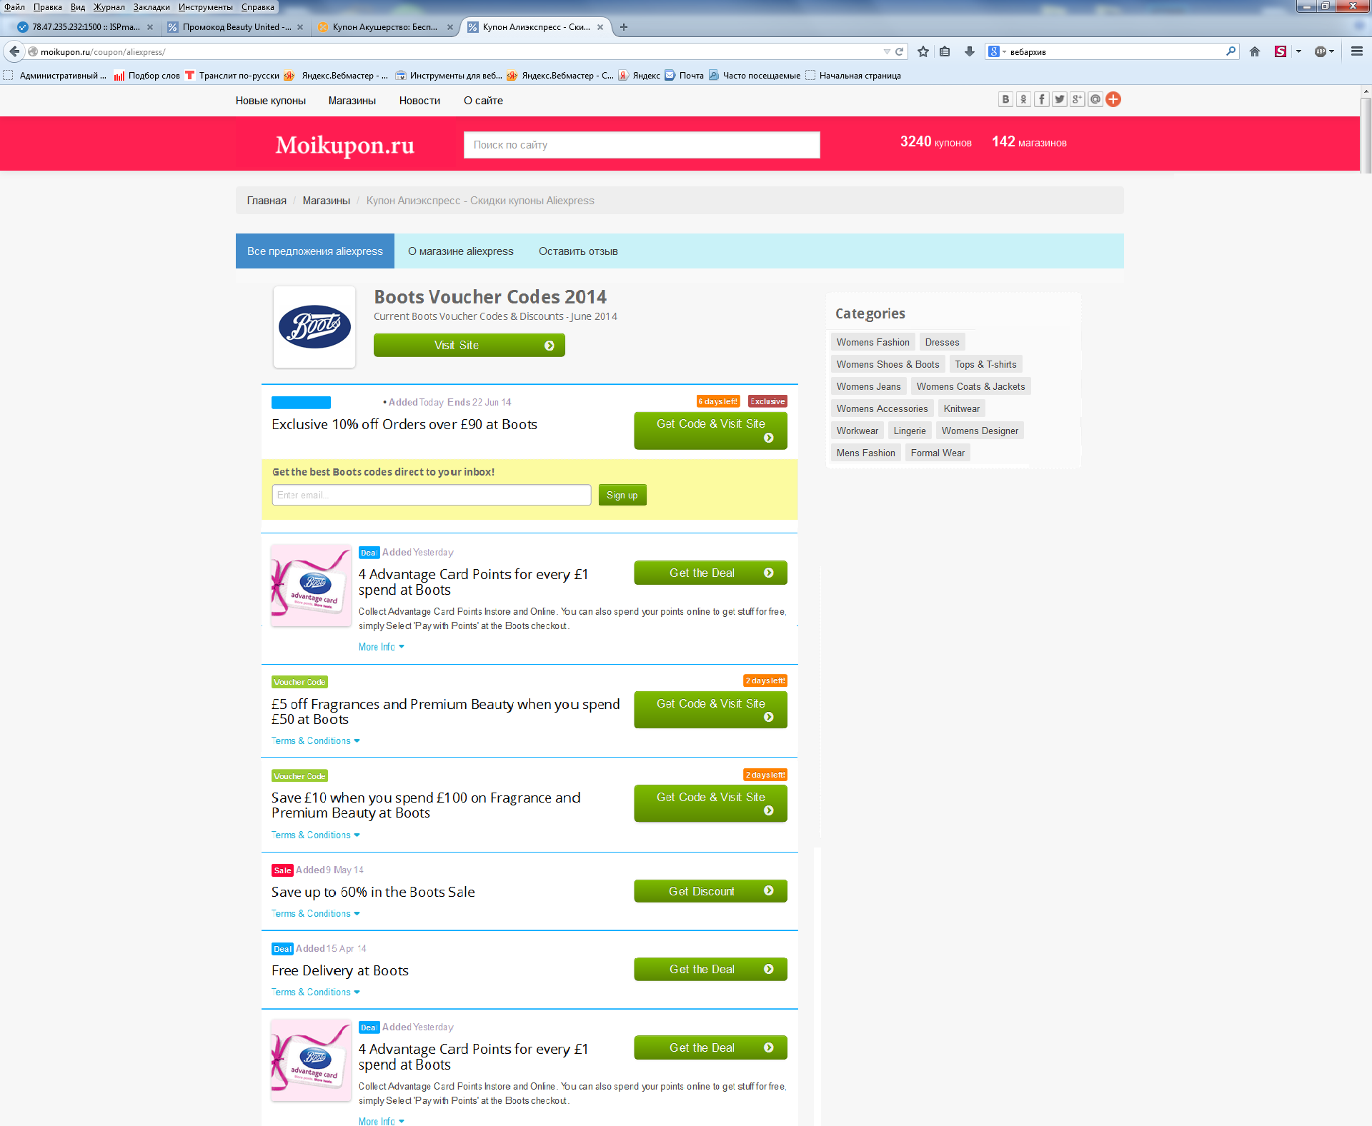Image resolution: width=1372 pixels, height=1126 pixels.
Task: Click Get Code for Exclusive 10% off offer
Action: [x=710, y=431]
